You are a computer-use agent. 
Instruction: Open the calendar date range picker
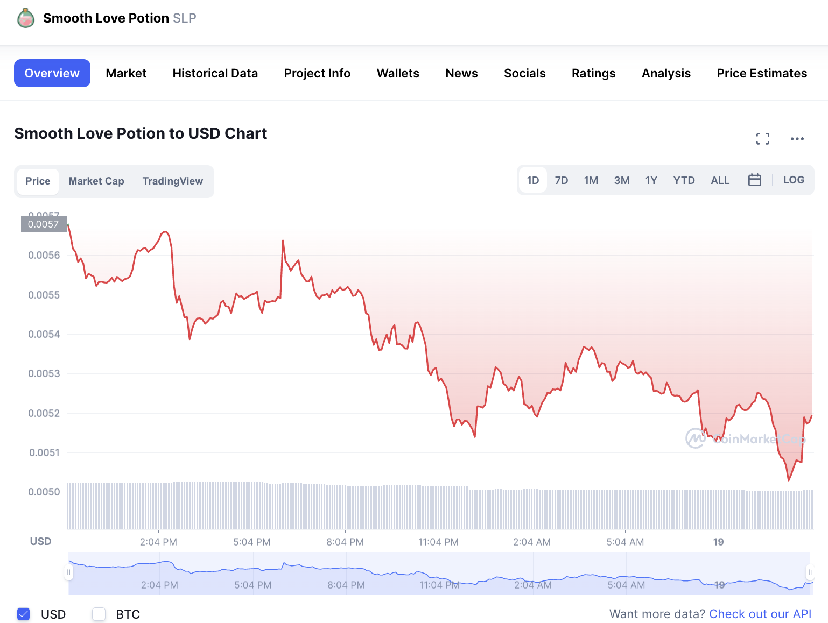(754, 180)
